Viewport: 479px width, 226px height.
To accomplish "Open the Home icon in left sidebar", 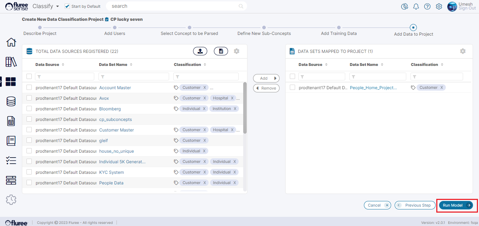I will [11, 42].
